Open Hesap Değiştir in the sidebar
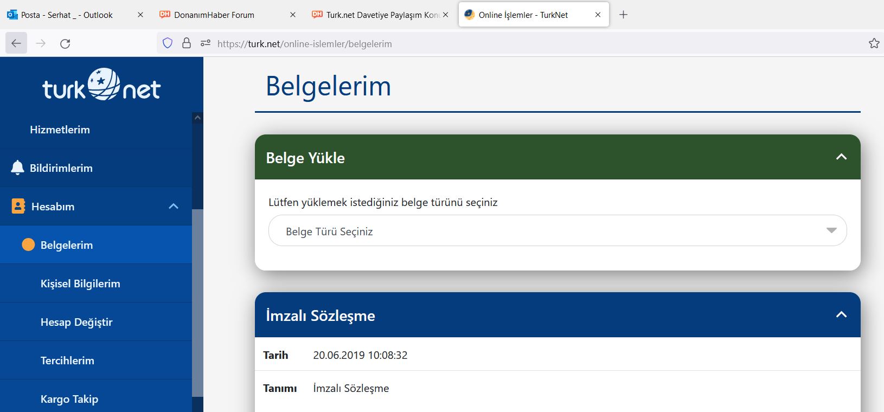This screenshot has height=412, width=884. [96, 322]
